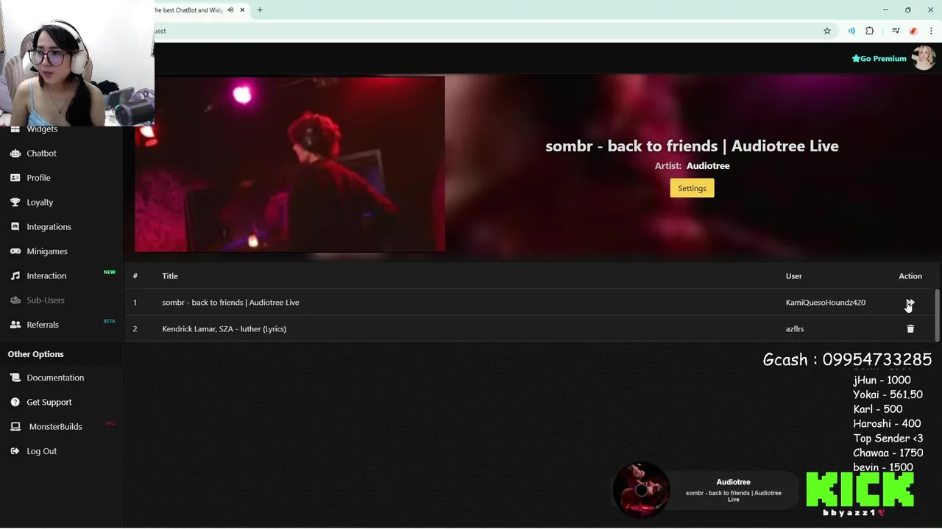942x529 pixels.
Task: Click the now-playing song heading
Action: tap(692, 146)
